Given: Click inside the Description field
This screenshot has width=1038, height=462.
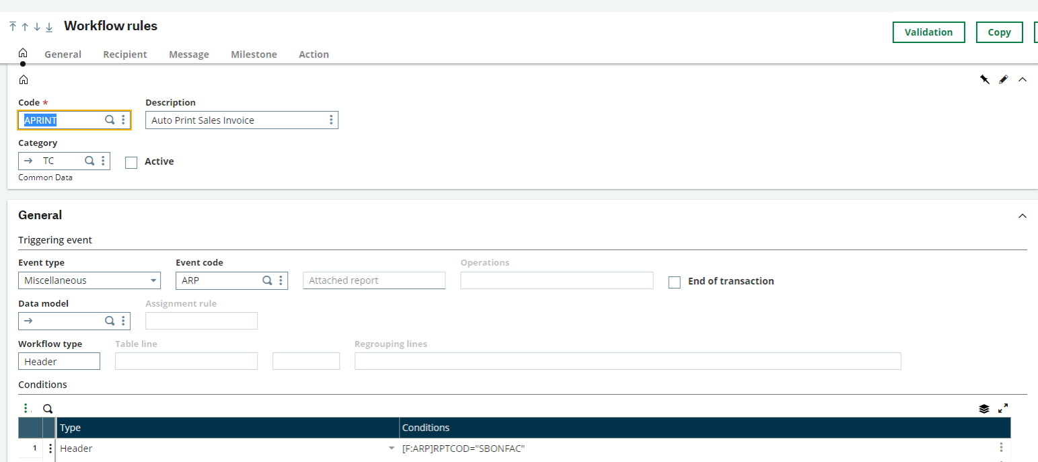Looking at the screenshot, I should [229, 120].
